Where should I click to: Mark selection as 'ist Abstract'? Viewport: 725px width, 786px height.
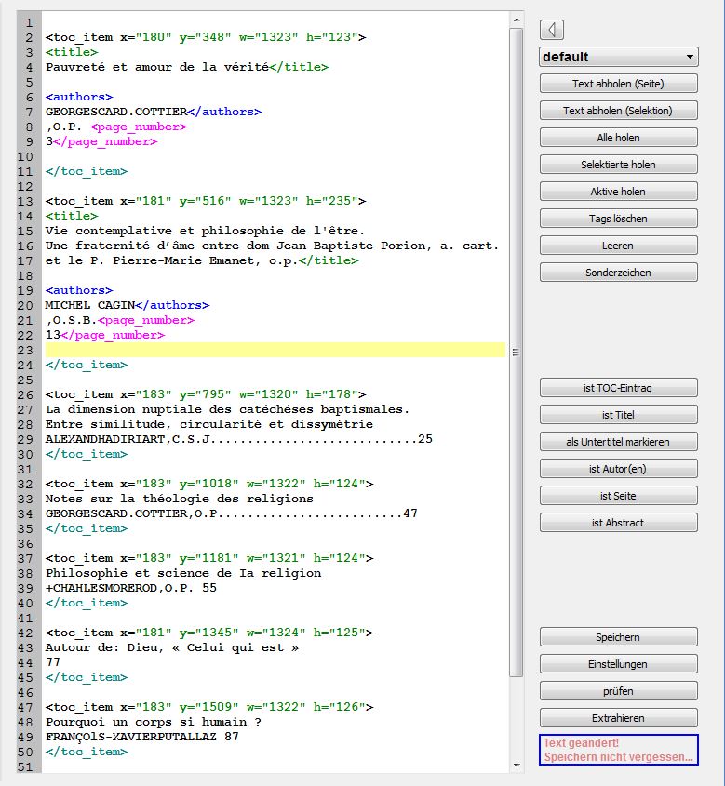(x=618, y=524)
